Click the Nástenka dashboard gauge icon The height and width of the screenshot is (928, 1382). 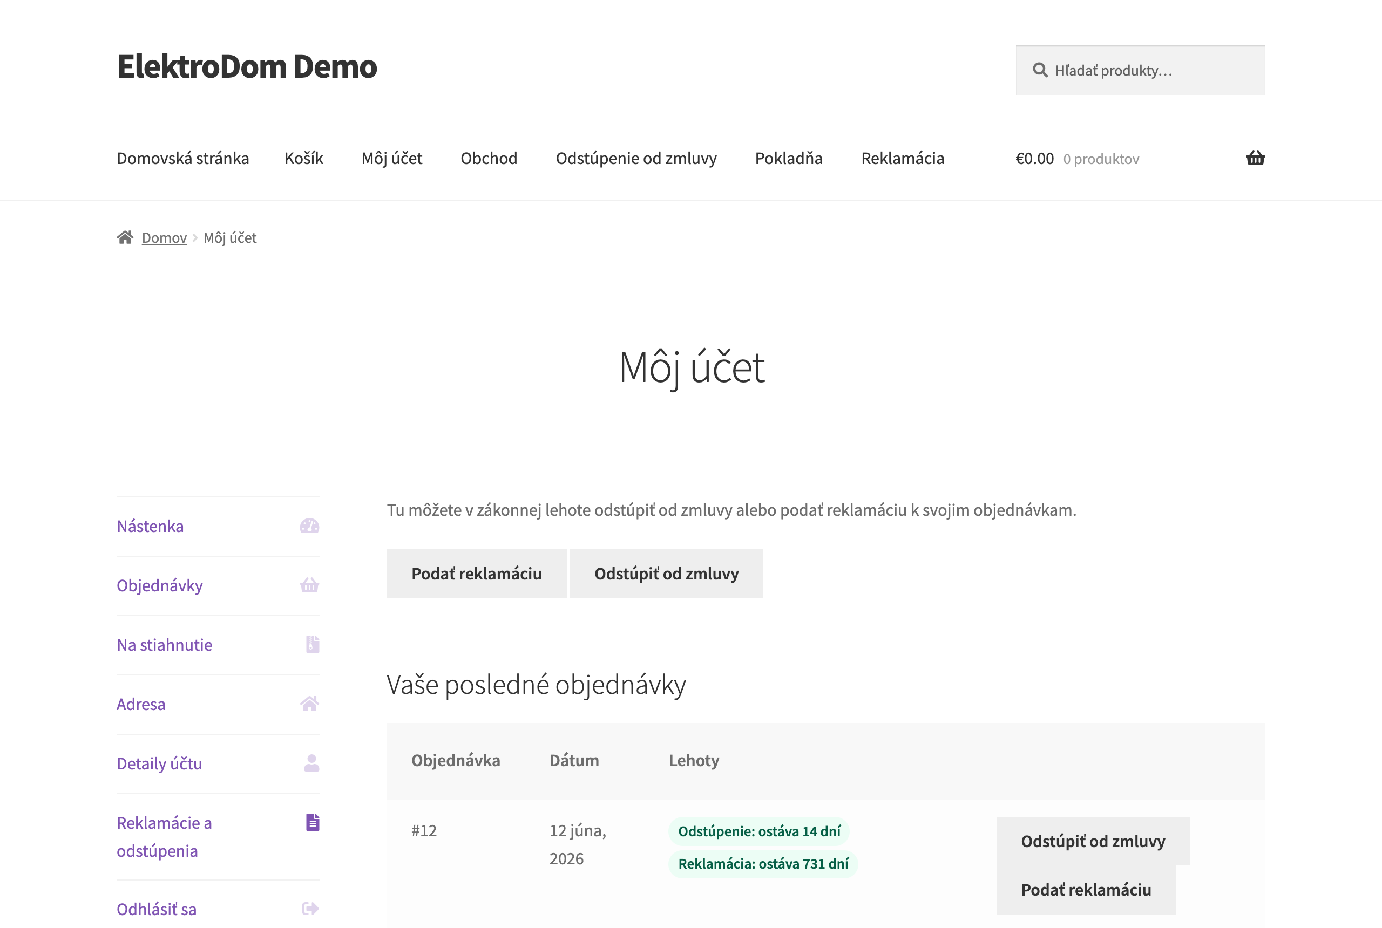point(309,526)
